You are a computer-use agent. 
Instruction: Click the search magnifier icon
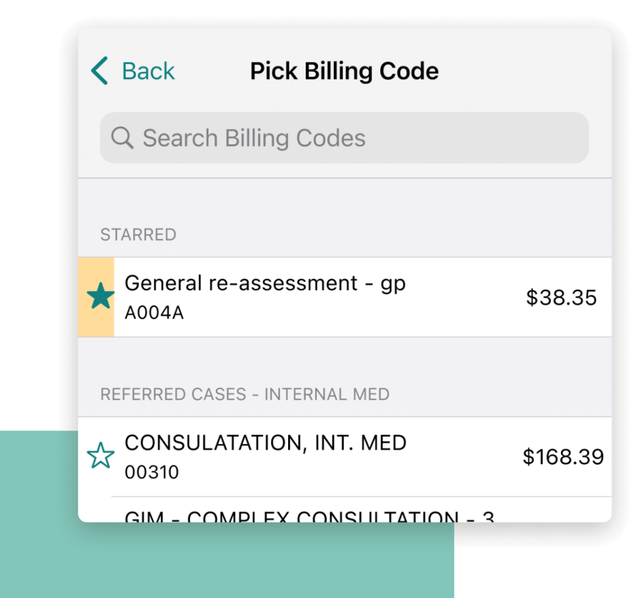tap(122, 137)
